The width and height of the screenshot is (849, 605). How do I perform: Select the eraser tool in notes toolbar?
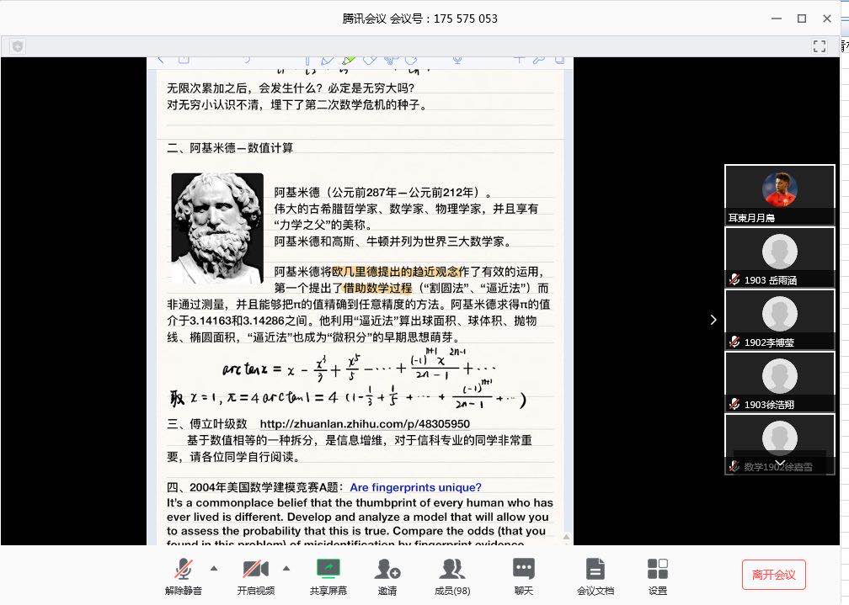coord(370,60)
